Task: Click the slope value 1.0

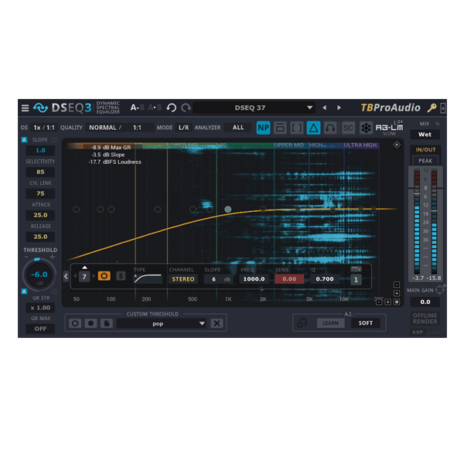Action: coord(40,150)
